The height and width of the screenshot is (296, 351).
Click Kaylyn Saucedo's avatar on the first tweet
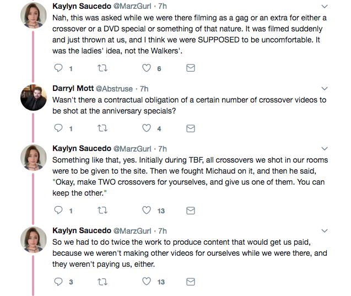click(x=34, y=16)
